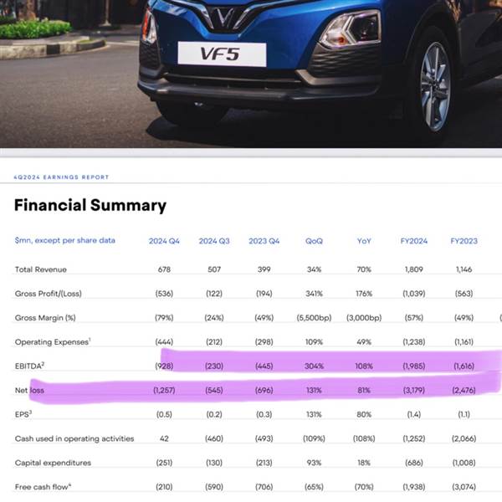Click the Gross Profit/(Loss) row label
This screenshot has width=502, height=502.
point(49,294)
